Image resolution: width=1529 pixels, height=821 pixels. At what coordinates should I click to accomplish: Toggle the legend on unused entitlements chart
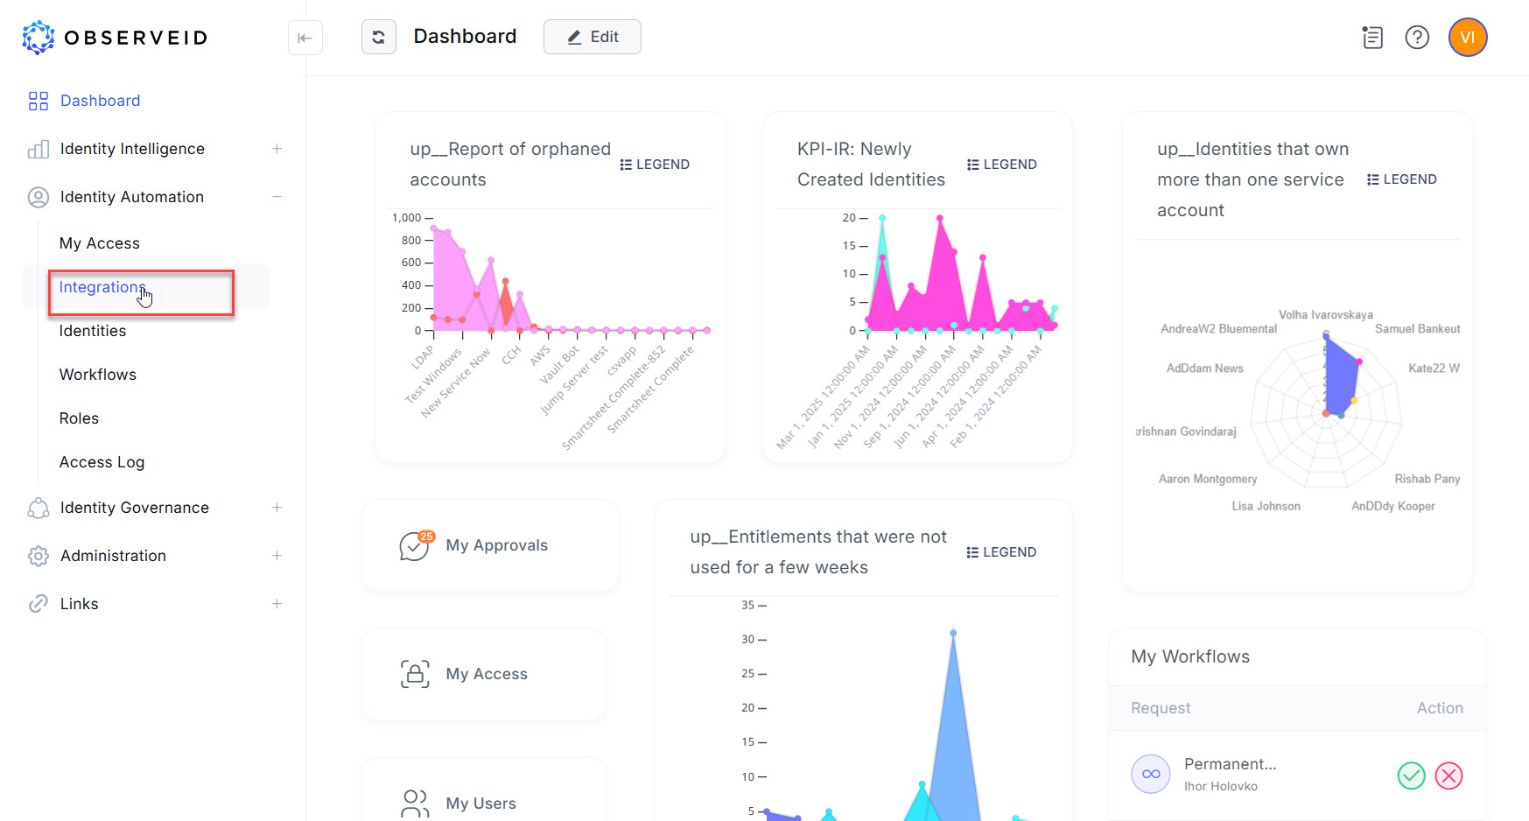click(1002, 551)
